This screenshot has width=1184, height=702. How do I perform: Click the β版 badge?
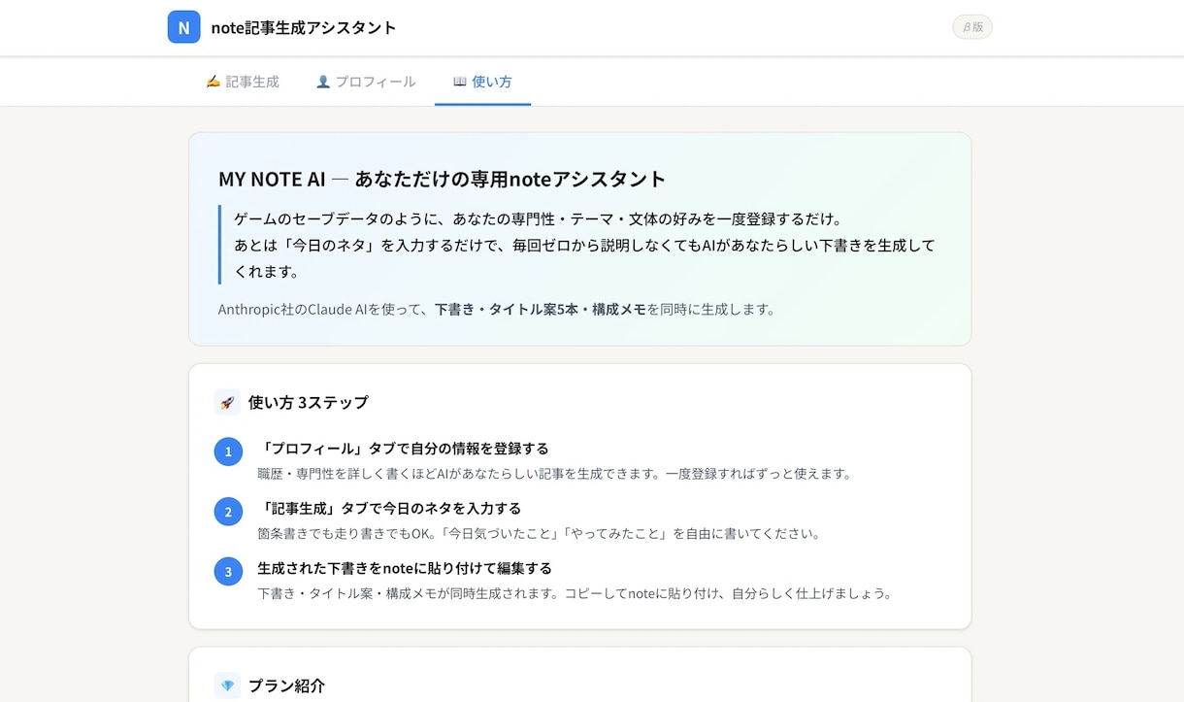[x=972, y=27]
